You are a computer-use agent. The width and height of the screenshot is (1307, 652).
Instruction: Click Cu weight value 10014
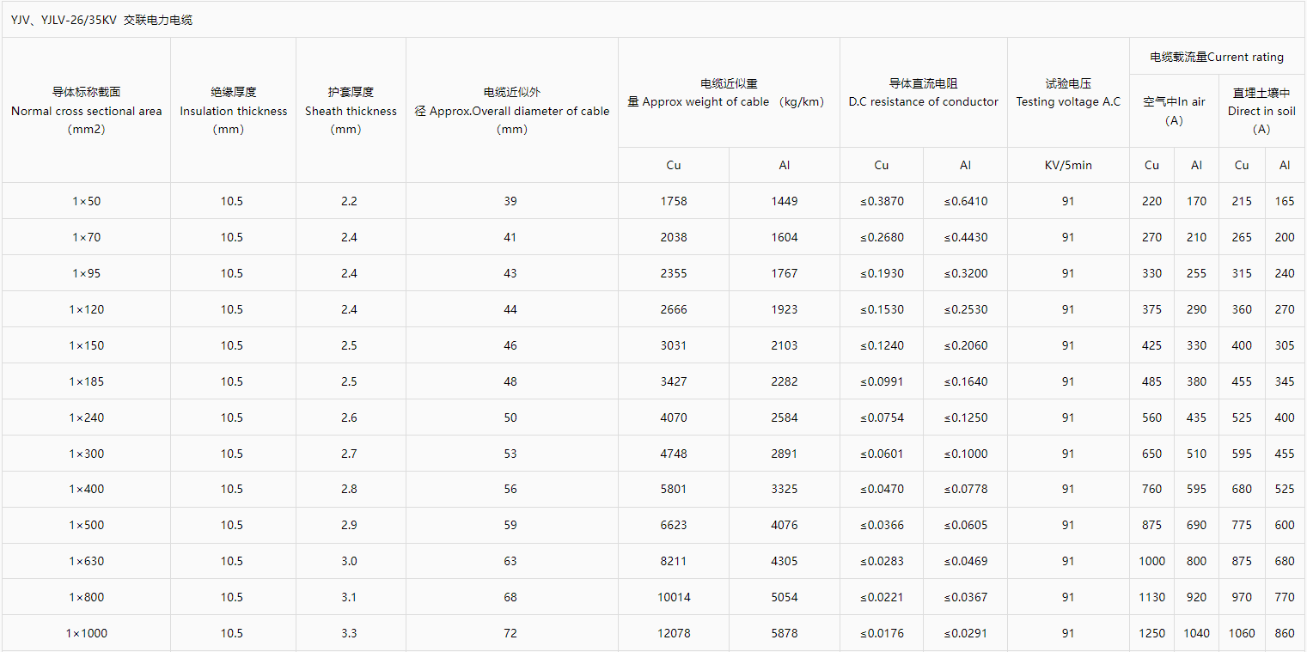coord(674,597)
